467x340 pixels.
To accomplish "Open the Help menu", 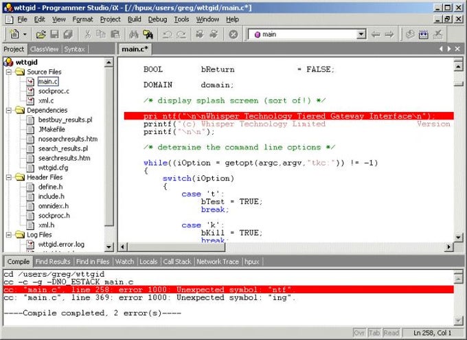I will pyautogui.click(x=232, y=19).
